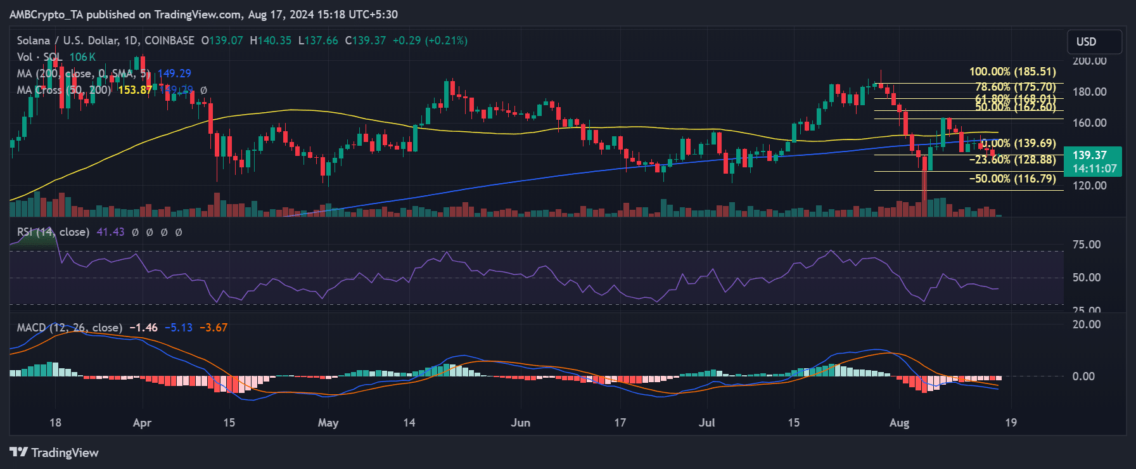Click the 200.00 price axis label
Screen dimensions: 1136x469
coord(1090,61)
